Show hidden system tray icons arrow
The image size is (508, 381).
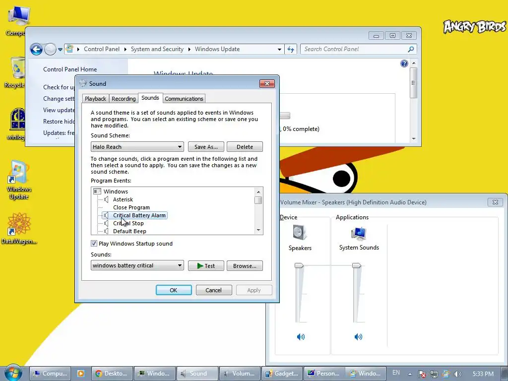pos(410,374)
